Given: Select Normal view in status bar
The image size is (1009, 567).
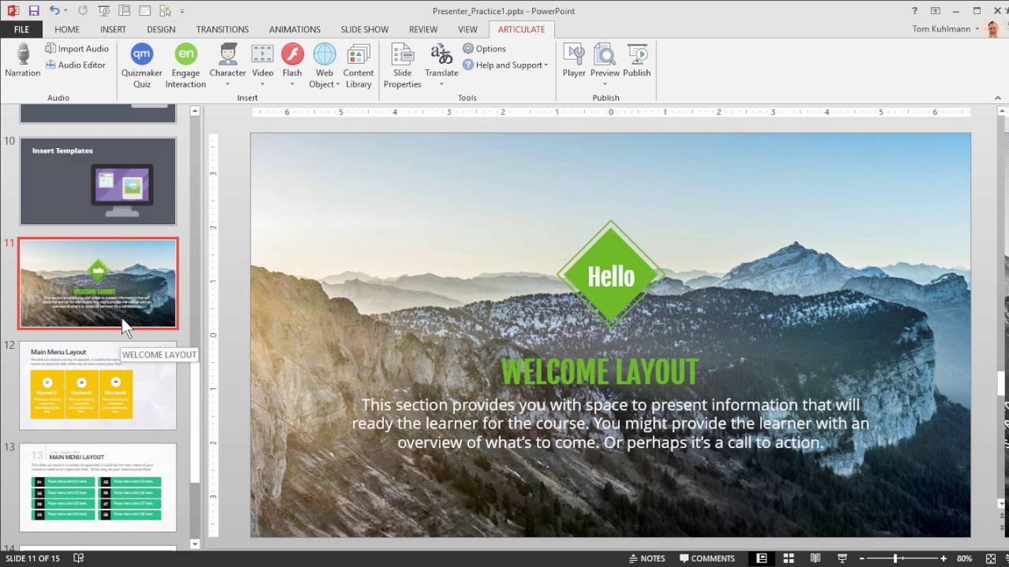Looking at the screenshot, I should tap(761, 558).
